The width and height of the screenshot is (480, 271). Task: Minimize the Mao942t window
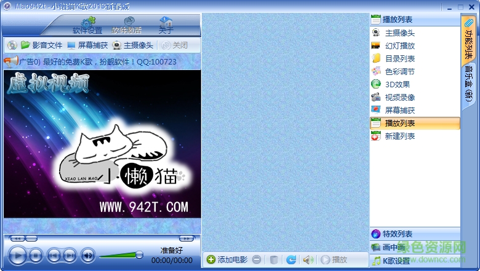click(x=449, y=7)
